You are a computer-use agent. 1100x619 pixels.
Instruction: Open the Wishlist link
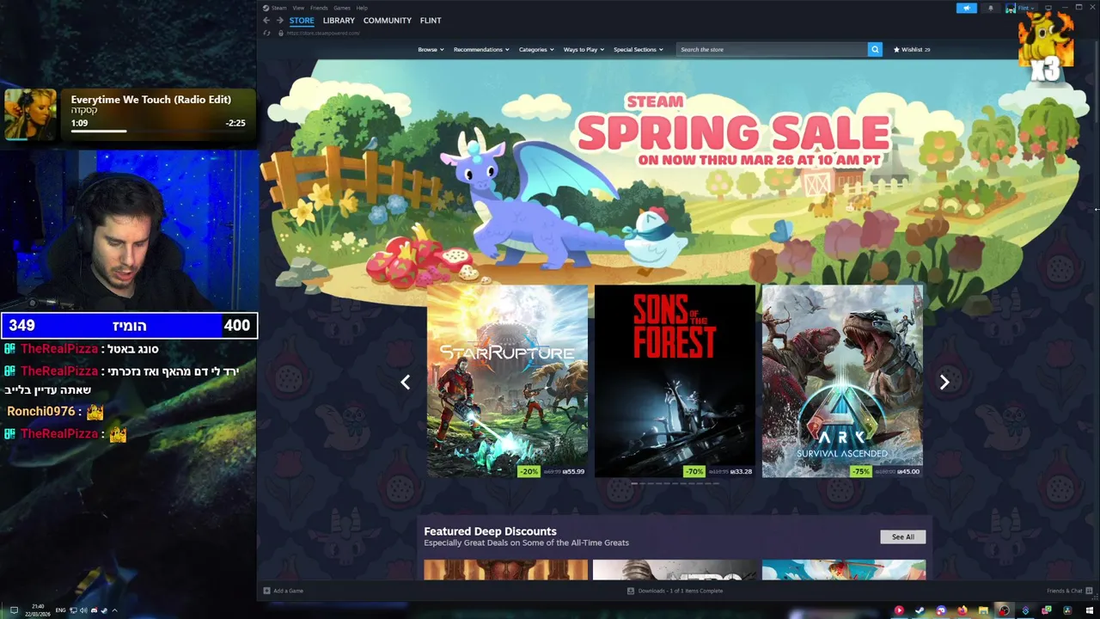(912, 49)
